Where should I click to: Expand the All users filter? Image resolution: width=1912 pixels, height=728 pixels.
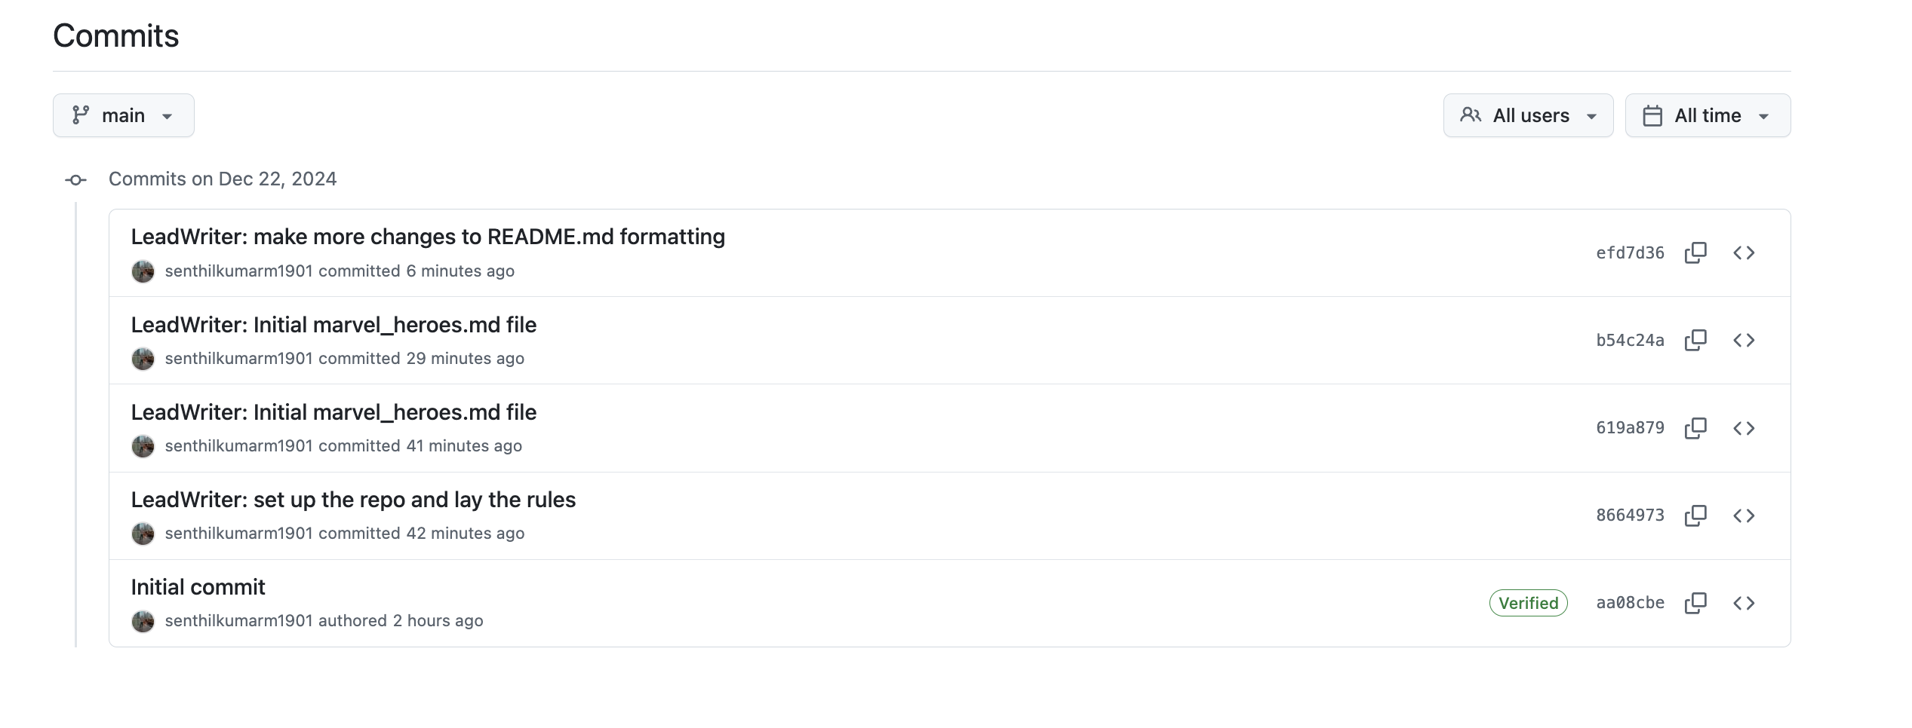point(1528,115)
